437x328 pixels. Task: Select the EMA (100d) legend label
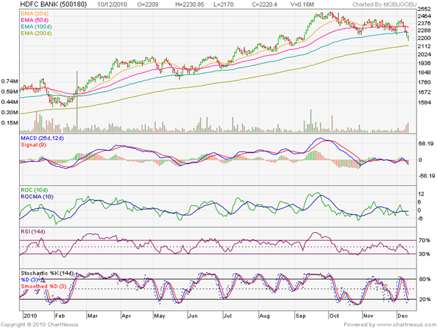tap(36, 27)
